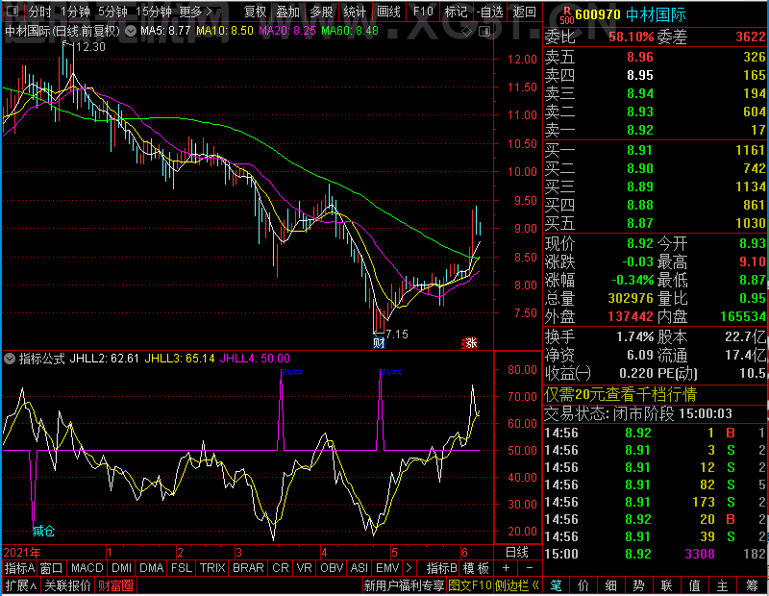769x596 pixels.
Task: Zoom out chart with the − button
Action: [x=530, y=568]
